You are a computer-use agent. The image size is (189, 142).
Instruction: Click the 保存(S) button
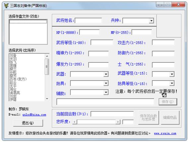coord(168,102)
